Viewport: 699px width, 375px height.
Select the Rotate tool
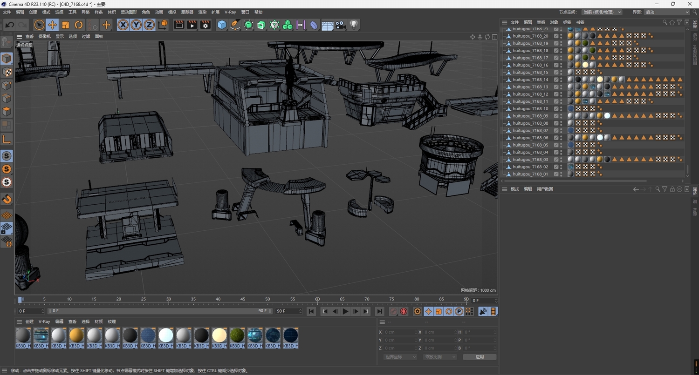click(79, 25)
